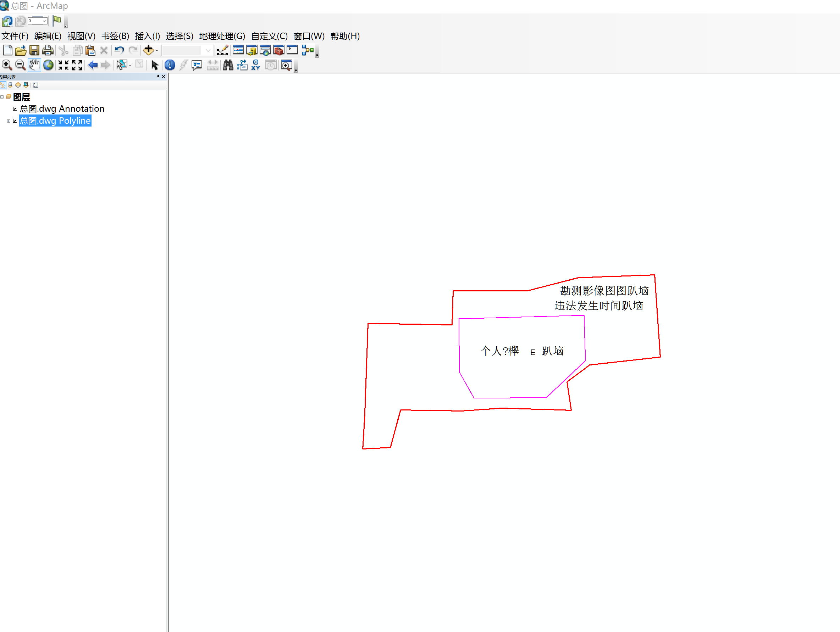
Task: Open the small combo box showing 0
Action: (x=37, y=21)
